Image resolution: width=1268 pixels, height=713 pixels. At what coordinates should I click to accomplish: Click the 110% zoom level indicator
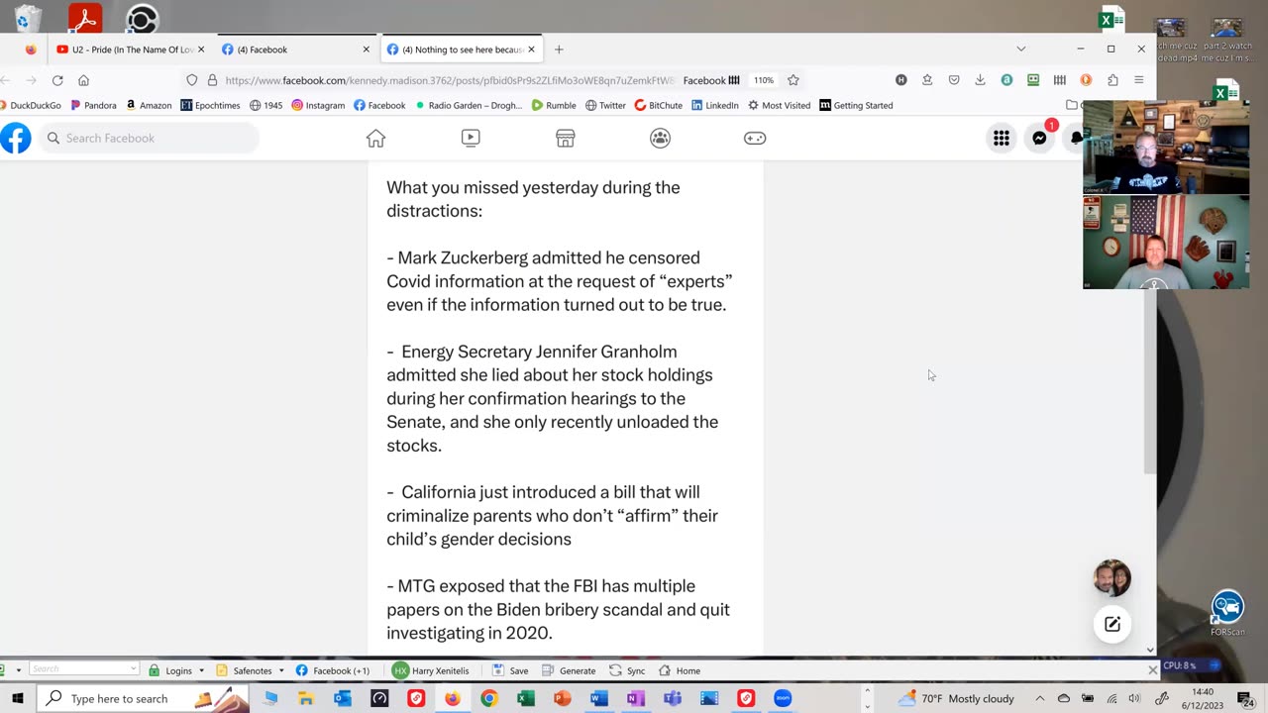pyautogui.click(x=763, y=80)
